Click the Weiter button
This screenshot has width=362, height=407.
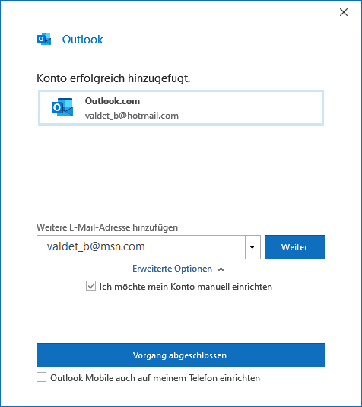click(x=295, y=247)
